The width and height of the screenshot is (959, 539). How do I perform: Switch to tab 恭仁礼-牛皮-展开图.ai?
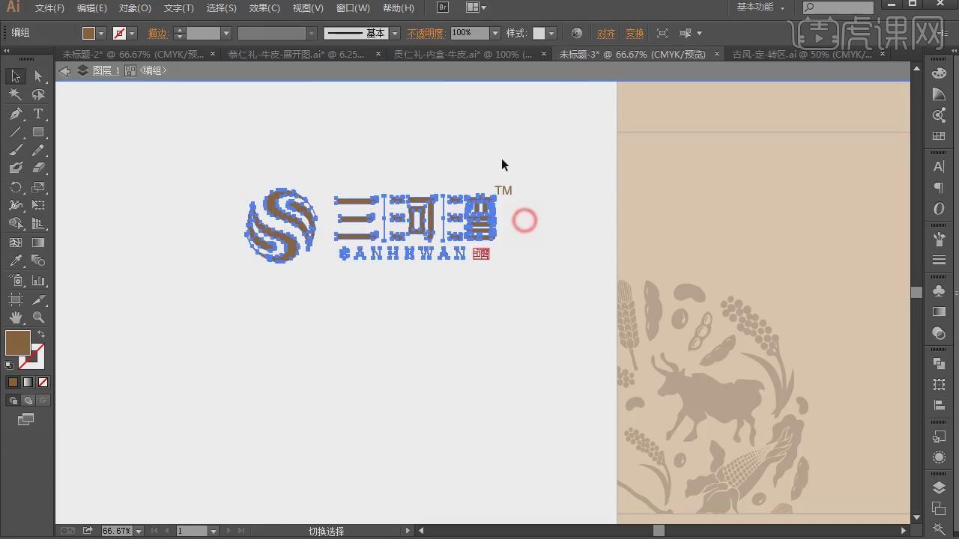coord(296,54)
